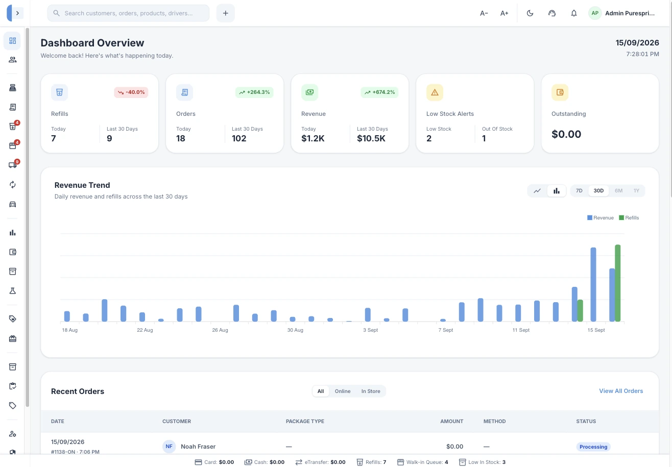Image resolution: width=672 pixels, height=467 pixels.
Task: Open the bar chart reports sidebar icon
Action: click(x=12, y=233)
